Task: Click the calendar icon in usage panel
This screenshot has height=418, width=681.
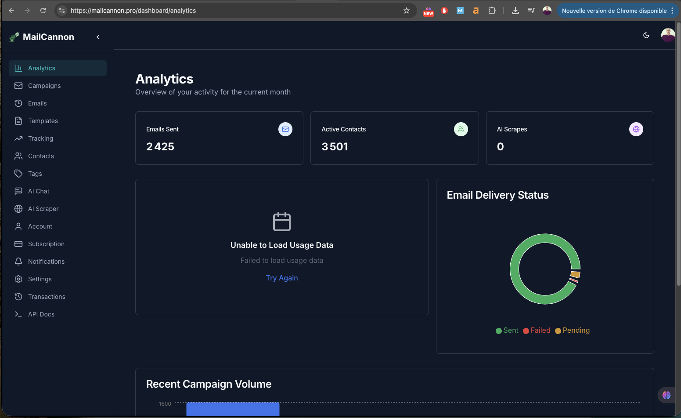Action: (282, 222)
